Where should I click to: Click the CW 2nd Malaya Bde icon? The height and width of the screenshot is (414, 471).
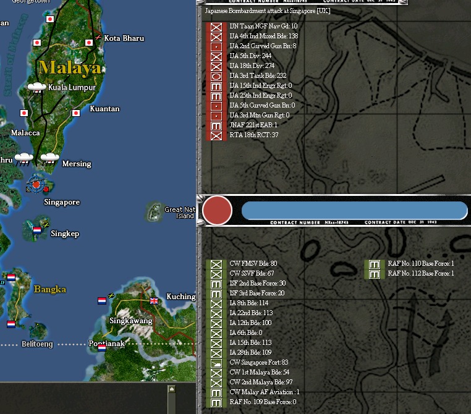click(216, 383)
